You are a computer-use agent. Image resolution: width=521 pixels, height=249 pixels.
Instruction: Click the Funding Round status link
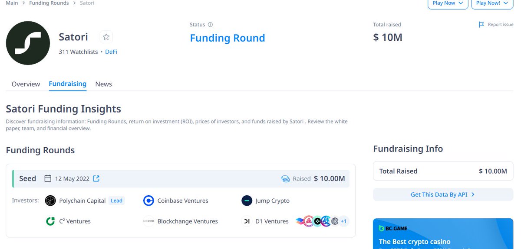click(228, 38)
